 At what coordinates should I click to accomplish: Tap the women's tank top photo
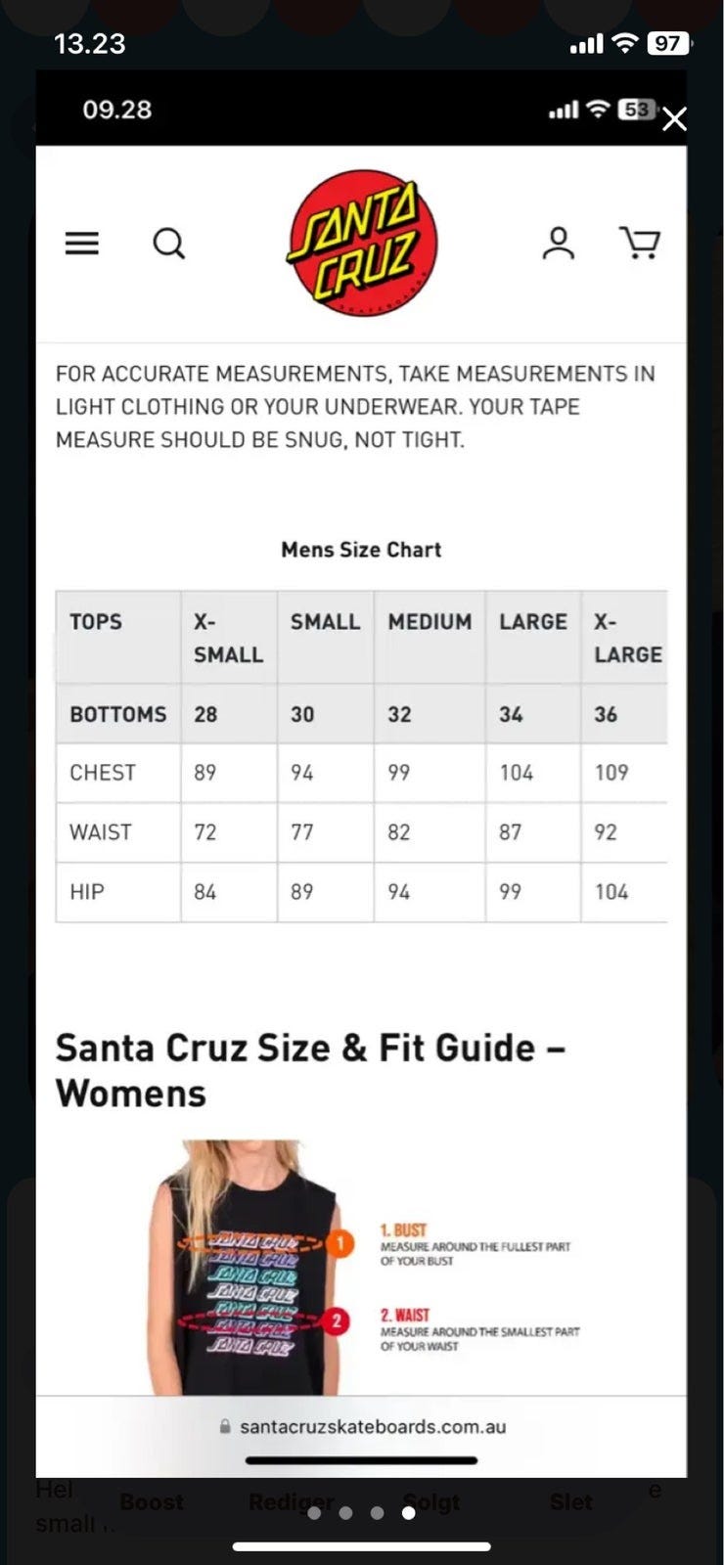[x=249, y=1272]
